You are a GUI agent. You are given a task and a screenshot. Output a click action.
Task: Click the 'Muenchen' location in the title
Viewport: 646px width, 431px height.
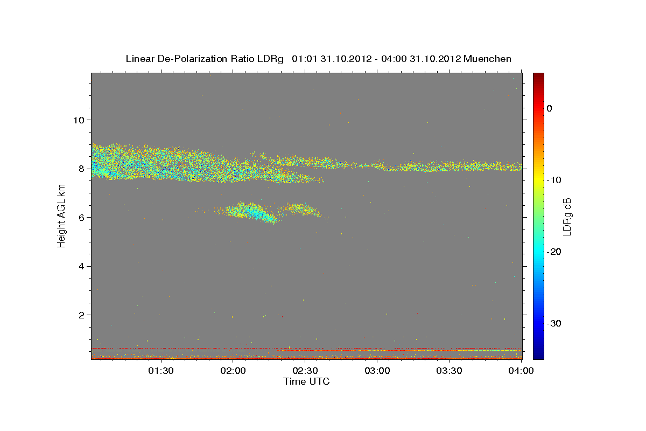pyautogui.click(x=487, y=59)
